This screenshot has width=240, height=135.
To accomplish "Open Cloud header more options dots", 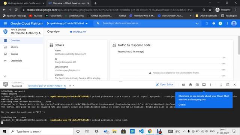I will point(227,23).
